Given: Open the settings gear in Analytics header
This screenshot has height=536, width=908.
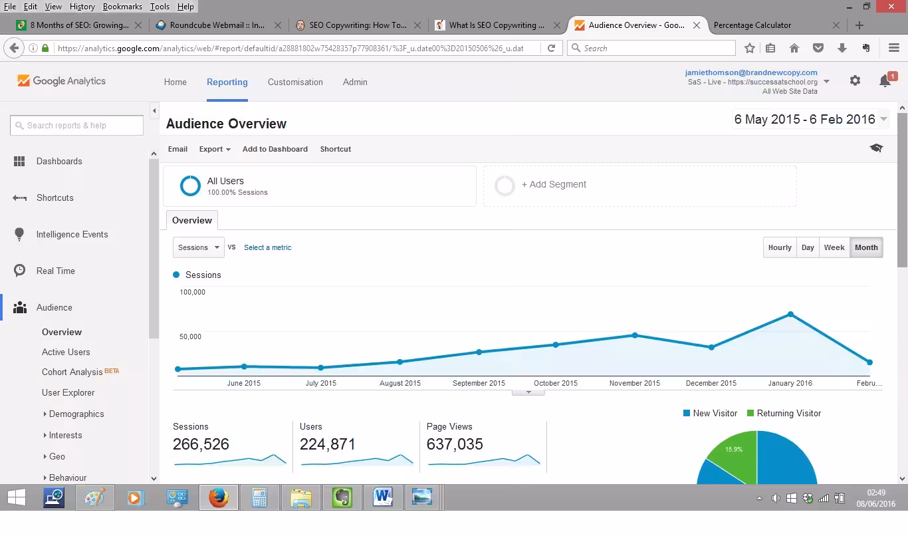Looking at the screenshot, I should (855, 80).
